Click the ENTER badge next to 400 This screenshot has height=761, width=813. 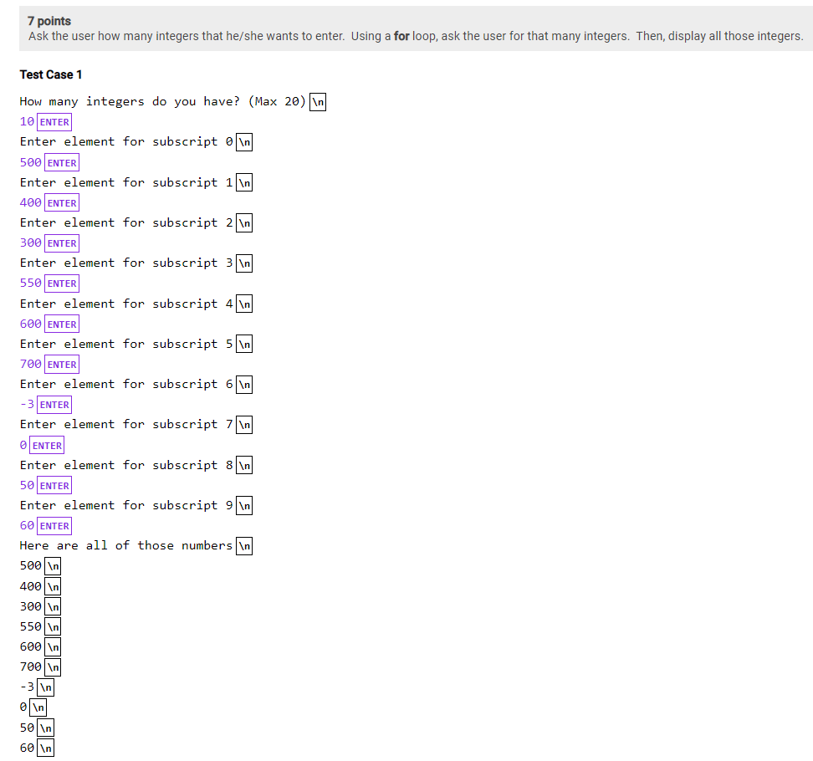(x=62, y=202)
